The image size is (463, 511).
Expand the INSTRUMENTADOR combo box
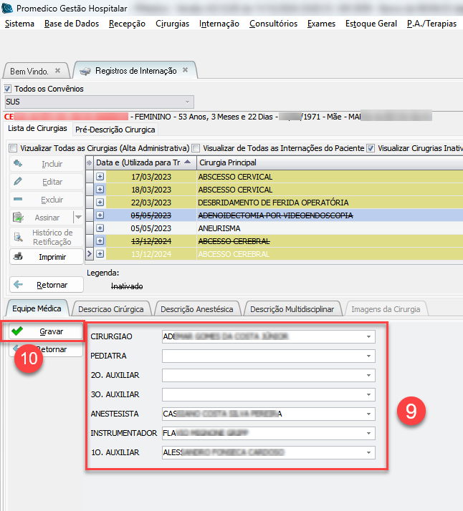368,433
